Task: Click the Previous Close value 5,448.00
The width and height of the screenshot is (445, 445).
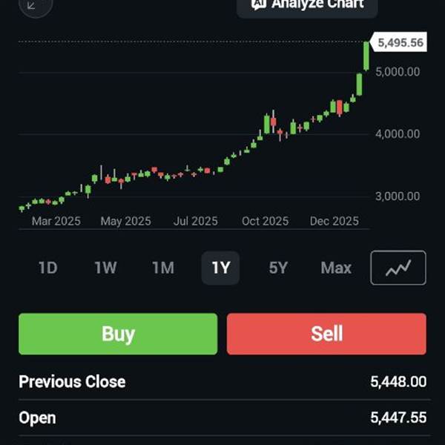Action: [398, 382]
